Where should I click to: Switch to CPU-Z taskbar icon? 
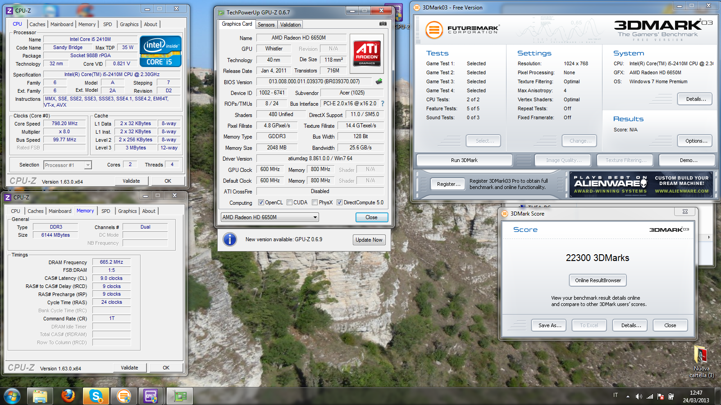151,396
